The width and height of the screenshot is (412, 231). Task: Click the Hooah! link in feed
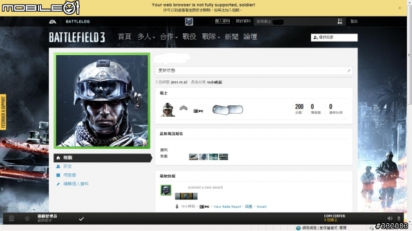262,207
